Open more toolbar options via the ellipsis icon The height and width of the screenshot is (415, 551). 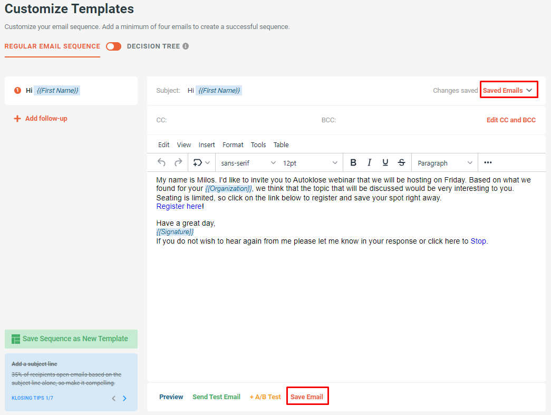[487, 162]
